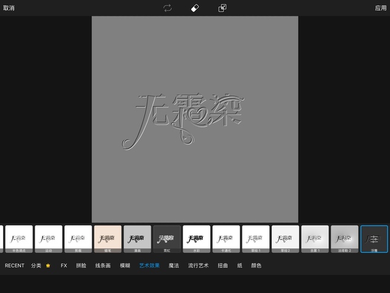This screenshot has height=293, width=390.
Task: Open the 颜色 color tab
Action: [256, 266]
